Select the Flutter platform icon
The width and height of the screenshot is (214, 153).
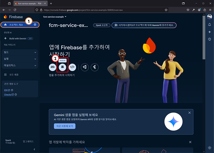pos(95,67)
